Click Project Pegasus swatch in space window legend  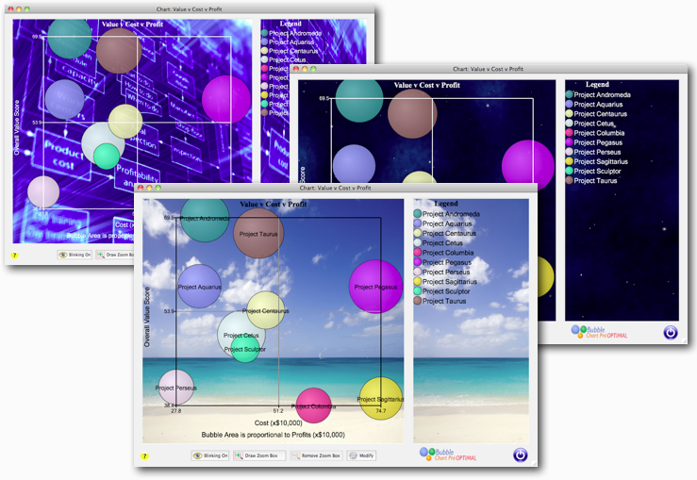569,142
